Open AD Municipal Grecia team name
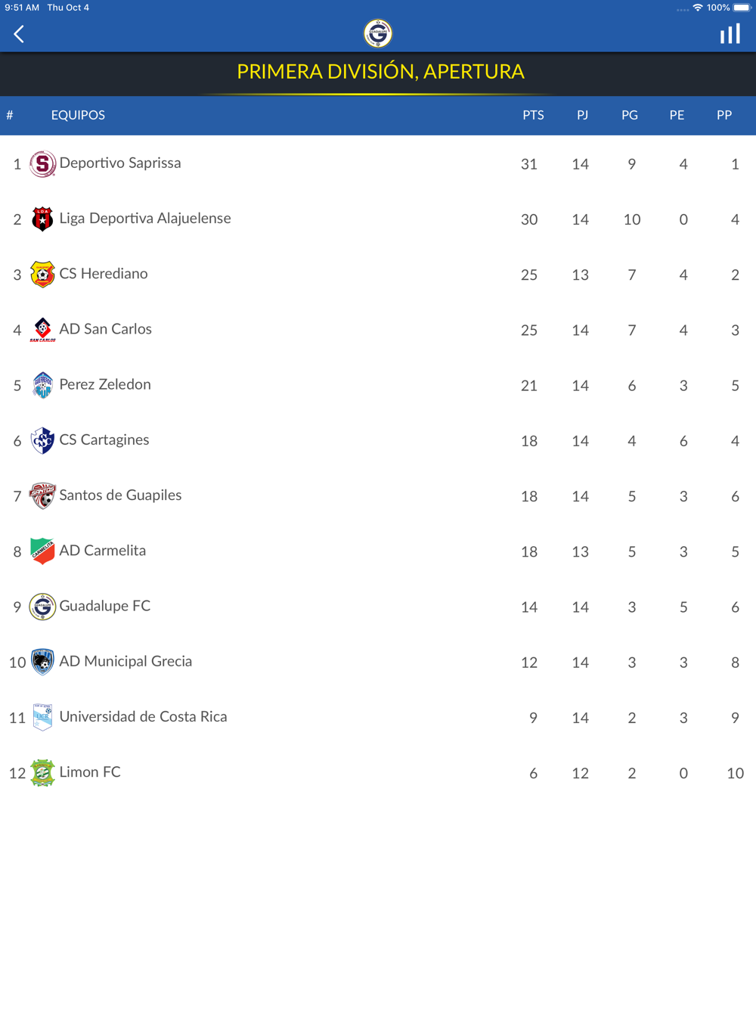 (125, 661)
